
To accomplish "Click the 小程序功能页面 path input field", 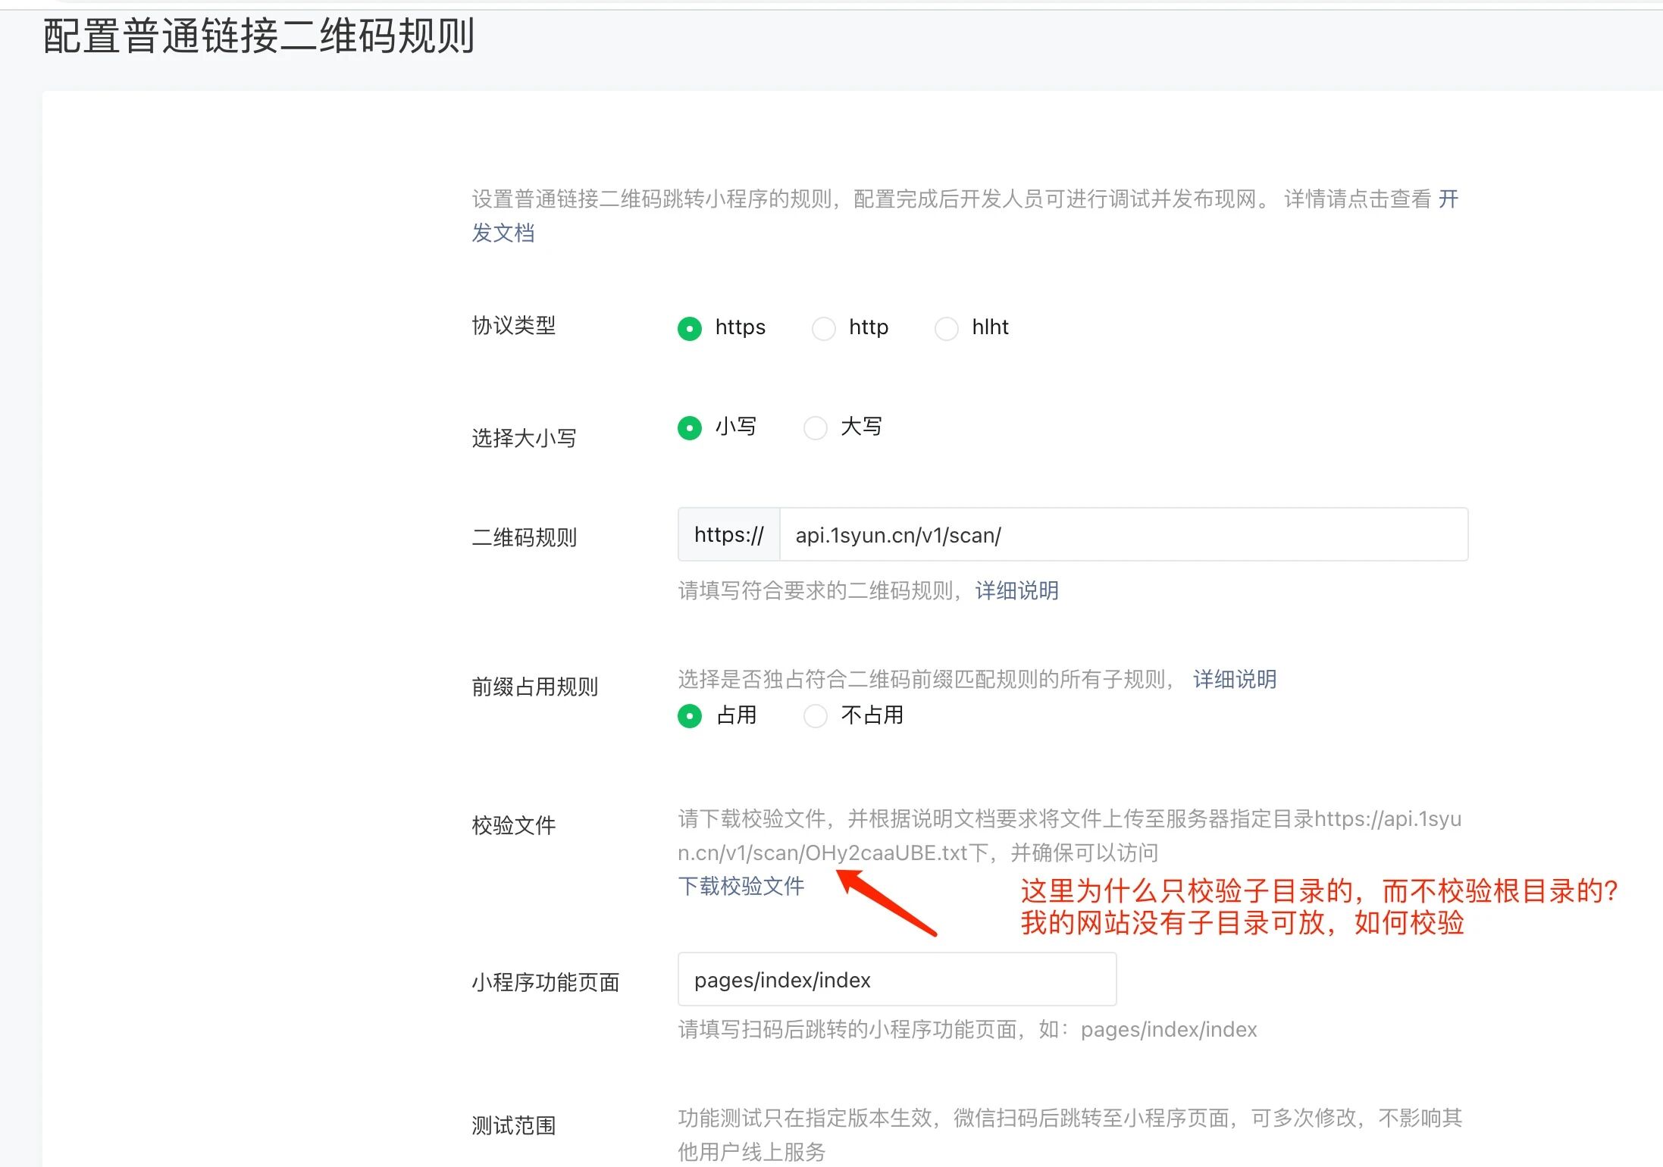I will [x=896, y=980].
